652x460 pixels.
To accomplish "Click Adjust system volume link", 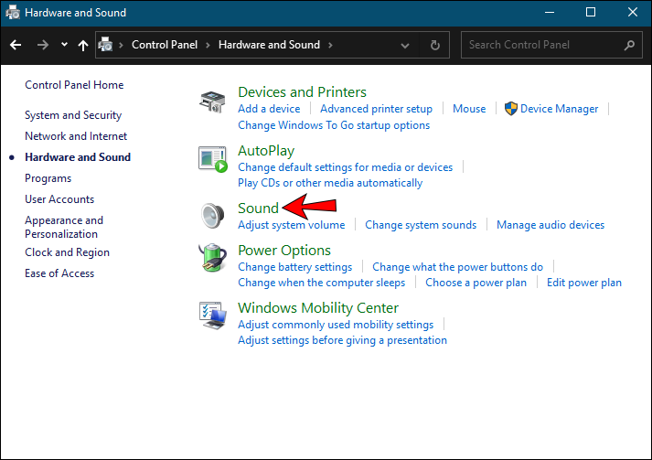I will (292, 225).
